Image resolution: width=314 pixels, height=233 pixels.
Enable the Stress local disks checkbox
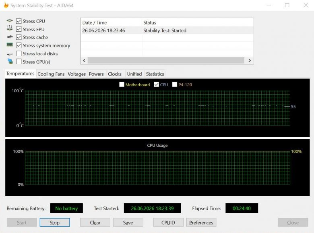(x=19, y=54)
